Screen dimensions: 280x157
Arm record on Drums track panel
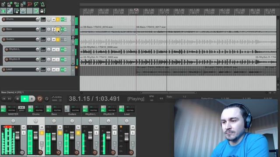4,19
